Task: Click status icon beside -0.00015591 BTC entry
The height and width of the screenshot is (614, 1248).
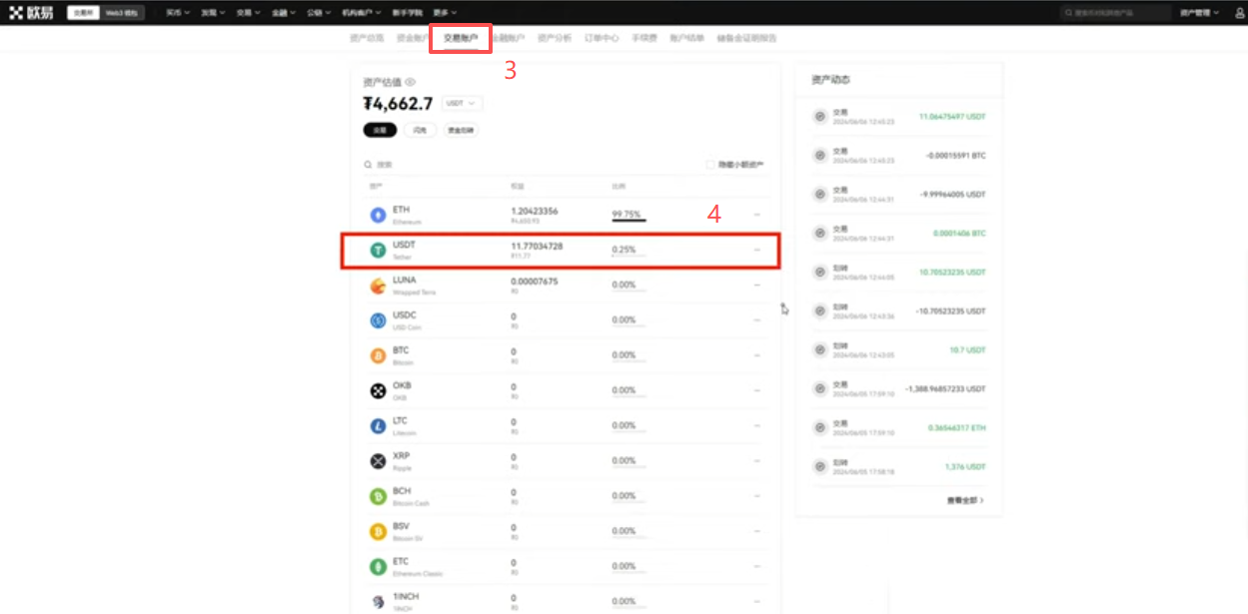Action: (x=820, y=156)
